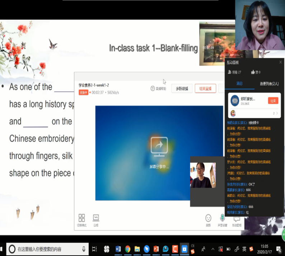Click the Windows taskbar search box
The image size is (285, 256).
(47, 249)
